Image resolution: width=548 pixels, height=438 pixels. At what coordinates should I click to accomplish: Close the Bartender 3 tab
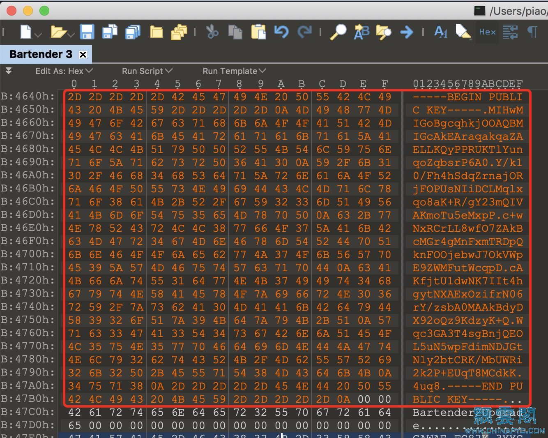[x=83, y=55]
